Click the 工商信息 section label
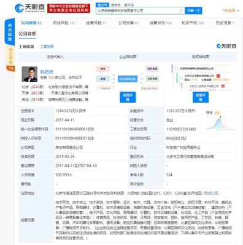Image resolution: width=243 pixels, height=245 pixels. pyautogui.click(x=26, y=47)
